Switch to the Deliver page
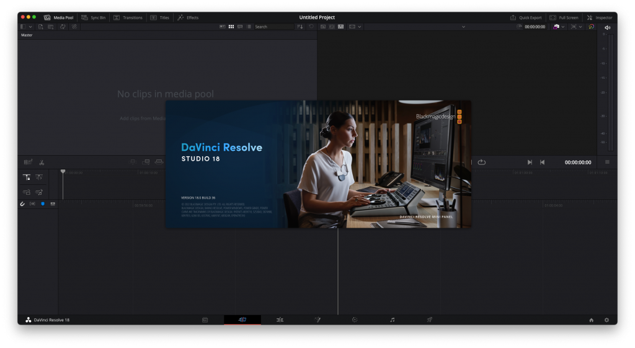 429,320
